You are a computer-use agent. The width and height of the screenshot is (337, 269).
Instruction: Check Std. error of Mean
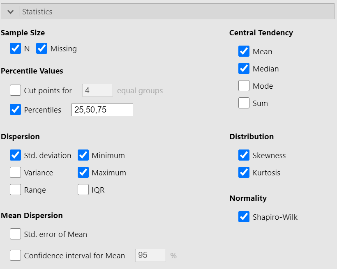coord(16,234)
